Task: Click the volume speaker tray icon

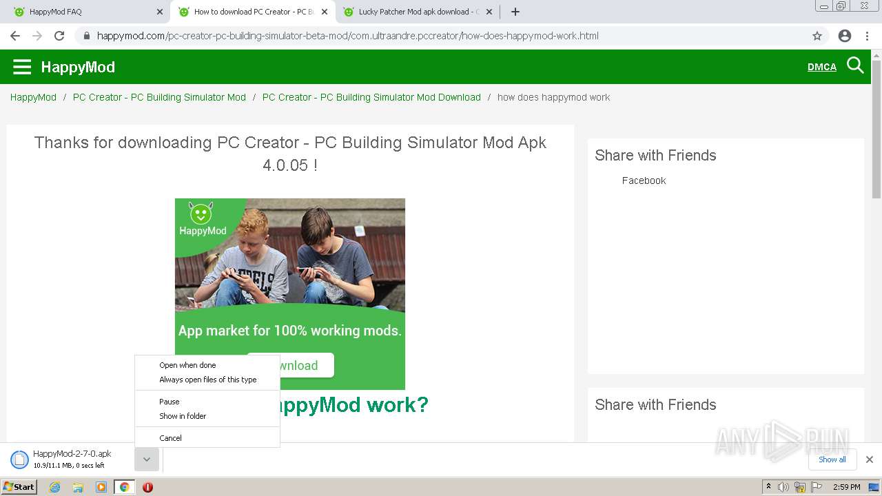Action: pos(783,487)
